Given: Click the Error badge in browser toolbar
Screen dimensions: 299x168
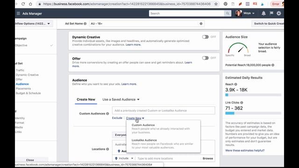Looking at the screenshot, I should click(x=276, y=4).
